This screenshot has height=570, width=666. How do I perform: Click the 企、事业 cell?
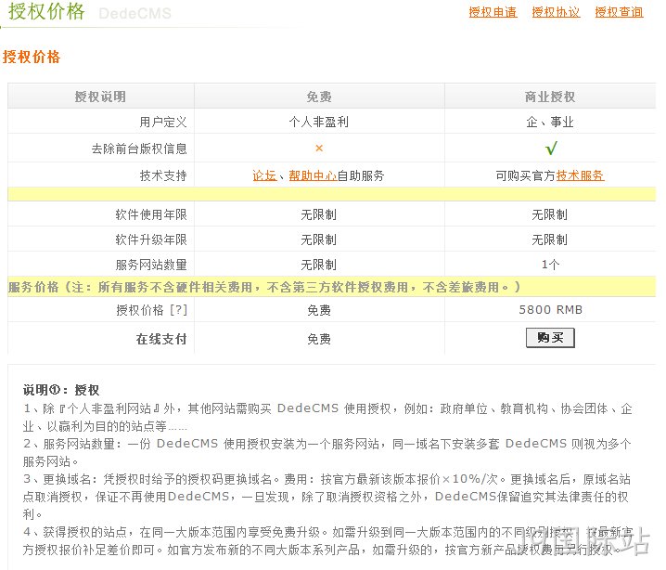(550, 122)
